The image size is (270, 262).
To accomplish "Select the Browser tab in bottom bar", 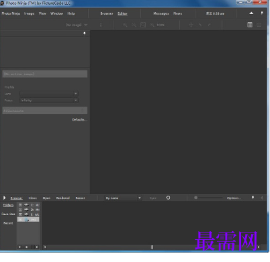I will tap(17, 198).
